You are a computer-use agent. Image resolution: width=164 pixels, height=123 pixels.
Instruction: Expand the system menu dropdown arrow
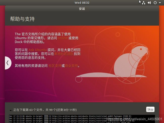point(160,3)
